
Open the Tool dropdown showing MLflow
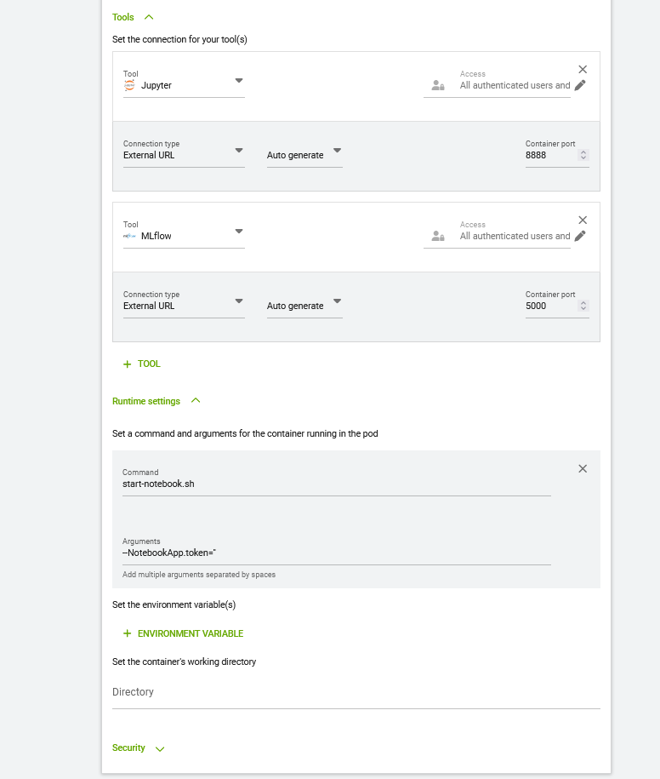(x=184, y=236)
